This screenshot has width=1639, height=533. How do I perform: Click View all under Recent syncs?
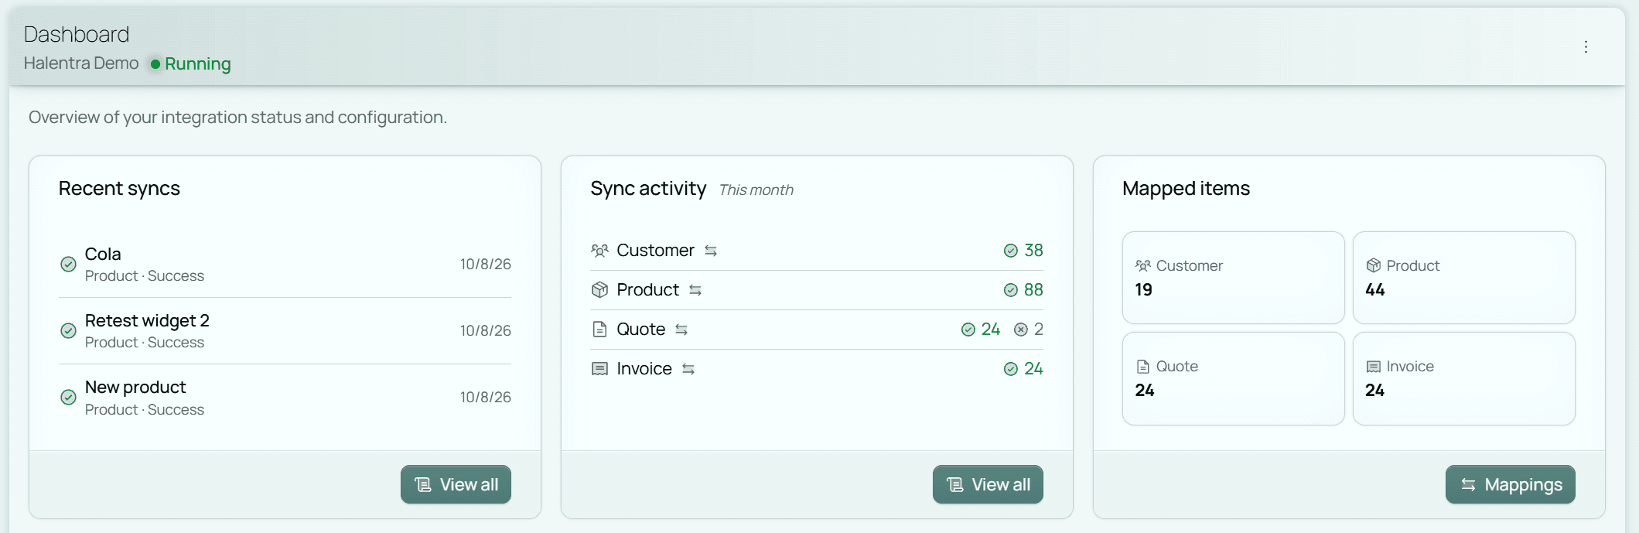456,484
